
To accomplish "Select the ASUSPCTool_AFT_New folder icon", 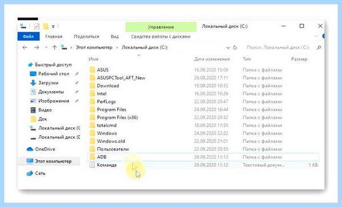I will (92, 78).
